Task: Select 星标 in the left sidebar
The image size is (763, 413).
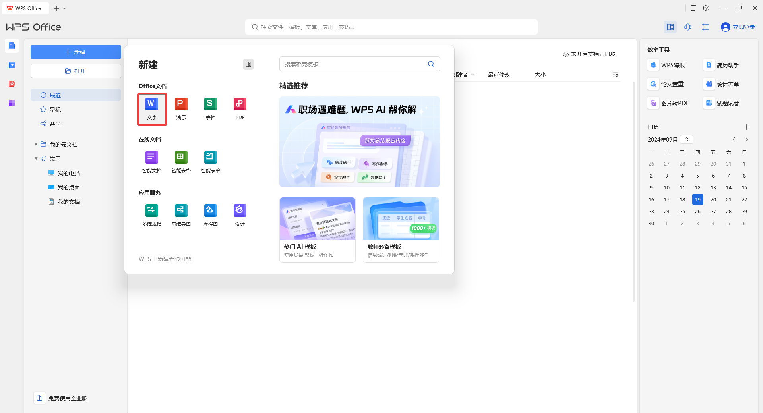Action: (x=55, y=109)
